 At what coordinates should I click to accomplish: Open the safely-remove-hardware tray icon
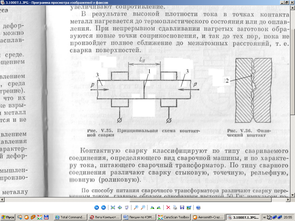click(269, 218)
